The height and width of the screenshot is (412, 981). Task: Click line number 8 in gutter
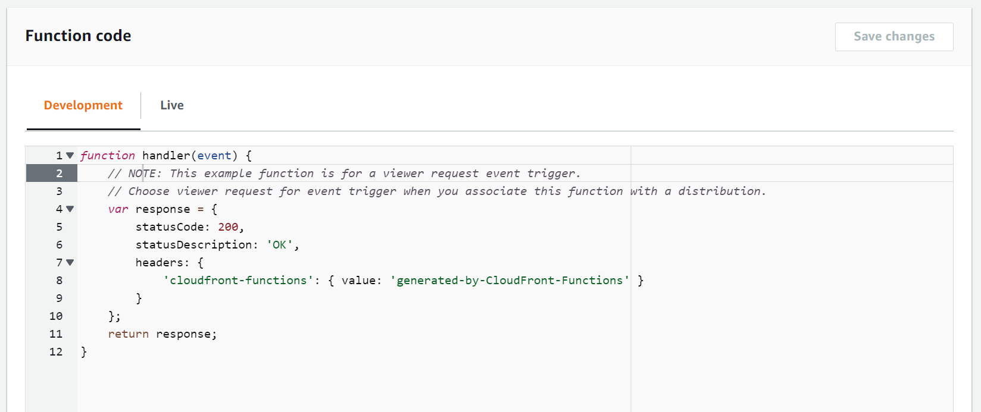(x=59, y=281)
